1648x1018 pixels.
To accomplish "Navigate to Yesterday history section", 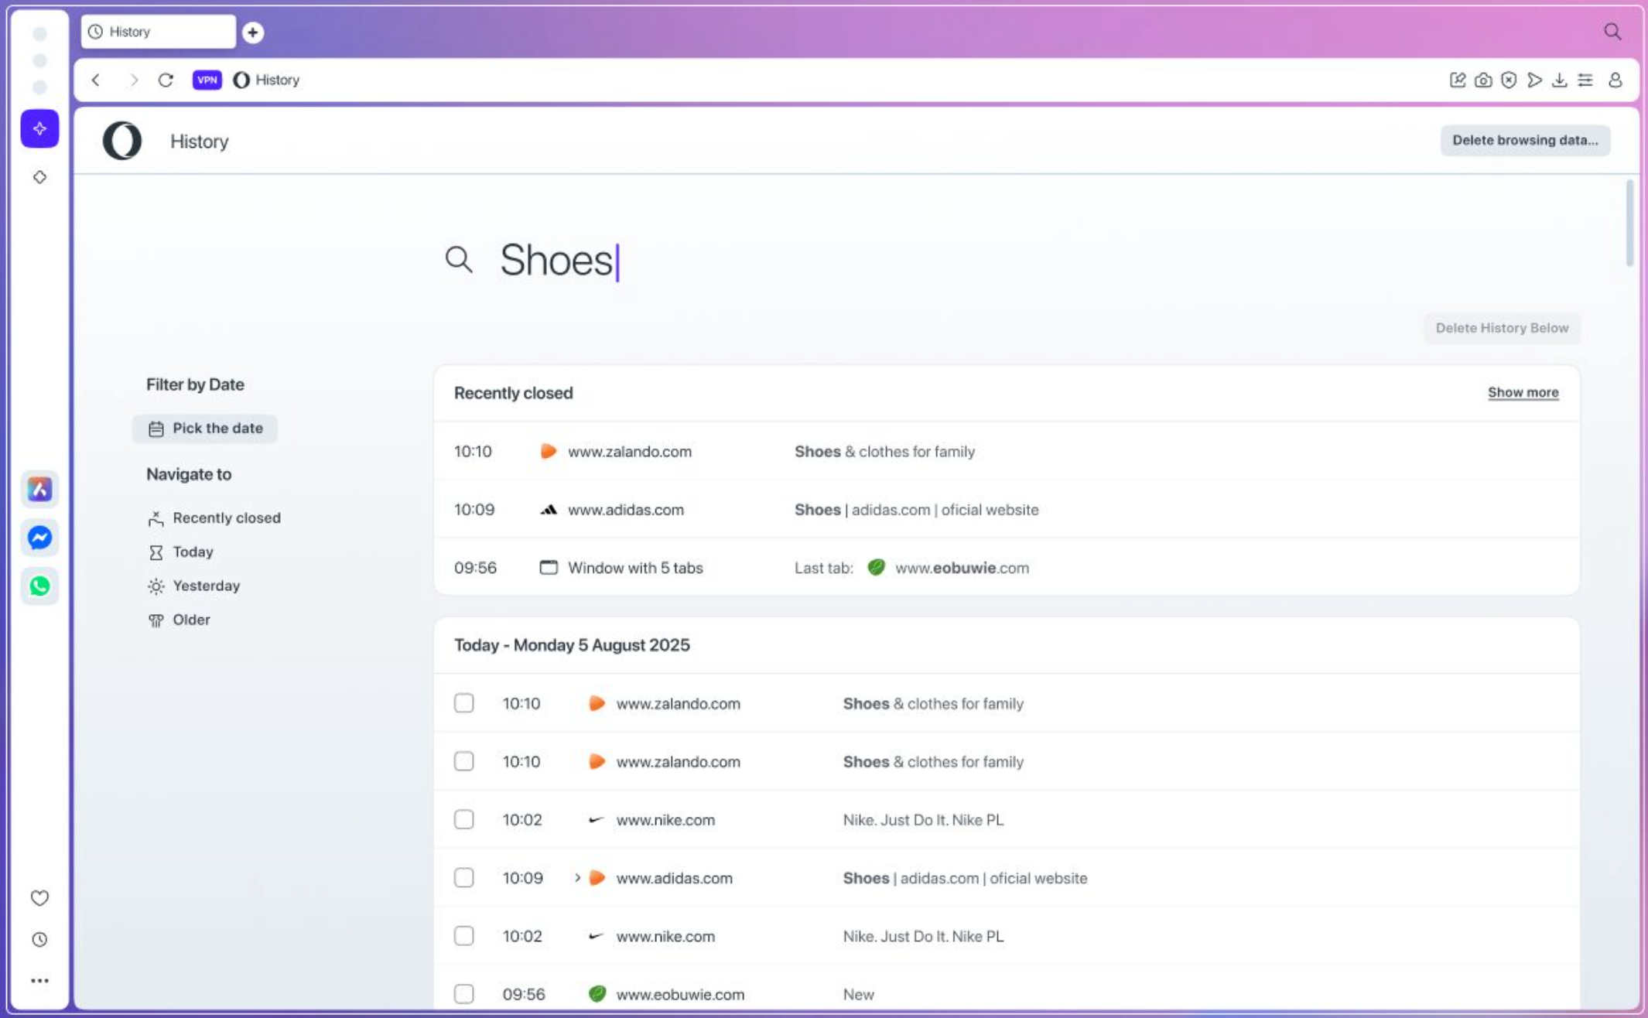I will click(206, 586).
